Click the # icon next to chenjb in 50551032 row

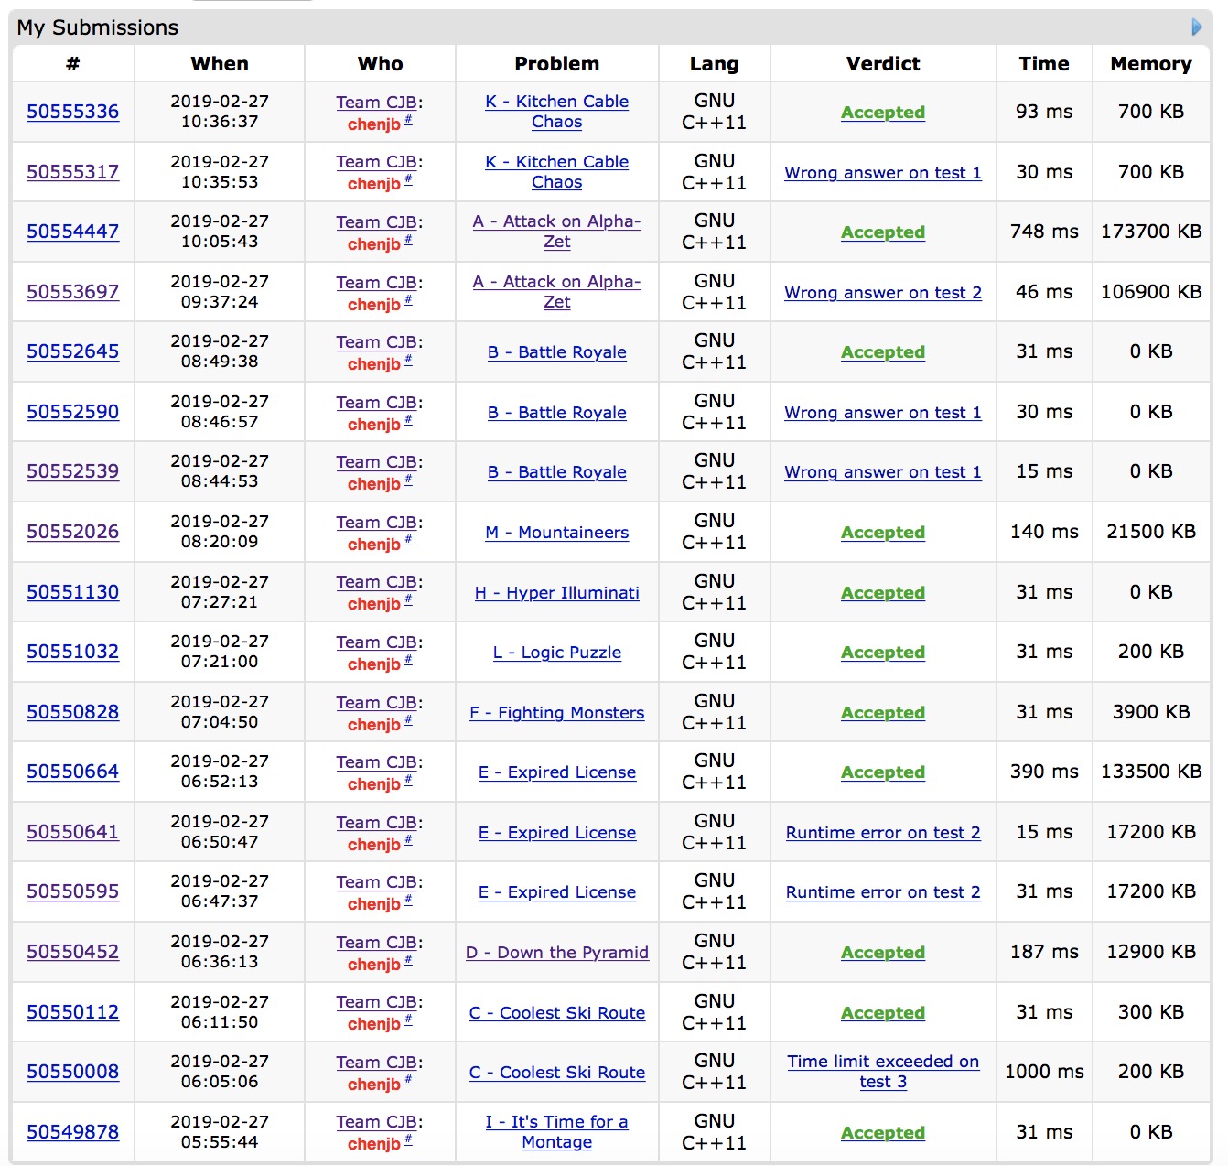point(408,660)
